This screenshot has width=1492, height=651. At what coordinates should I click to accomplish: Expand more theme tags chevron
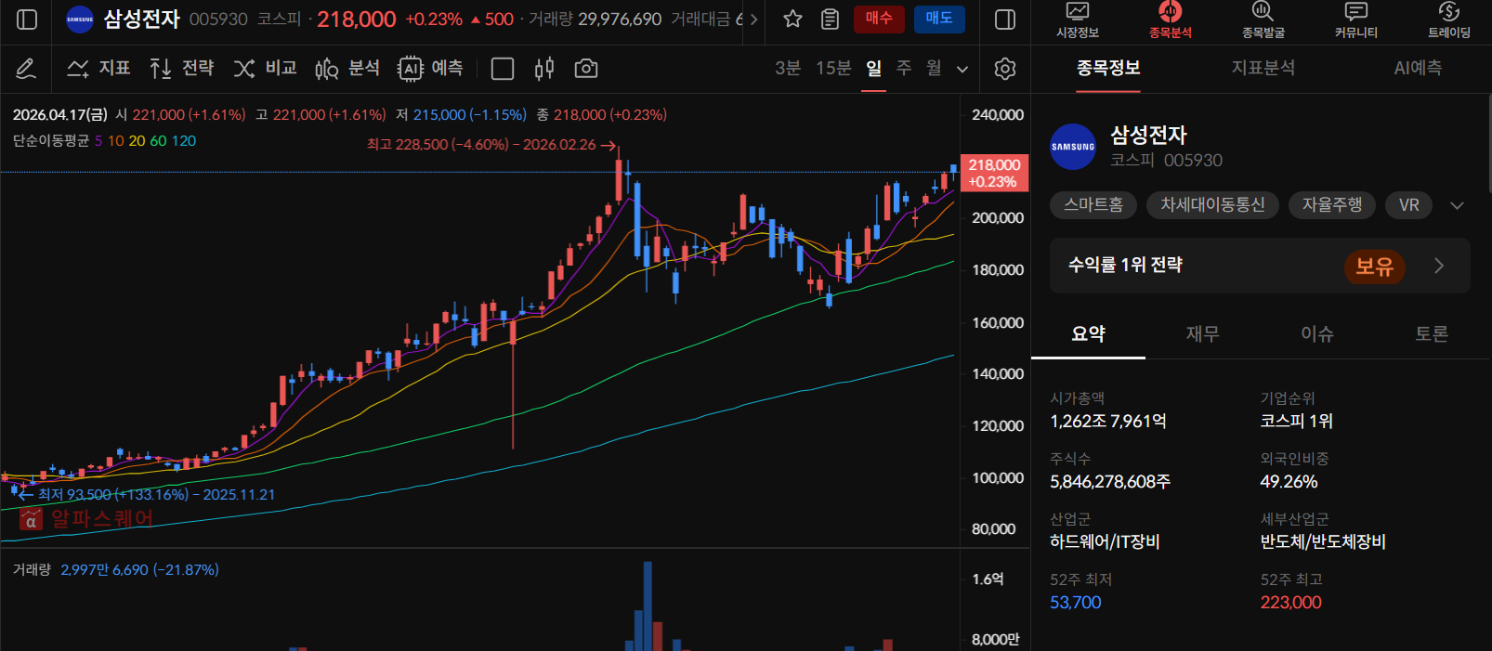(x=1457, y=205)
